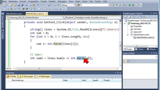The image size is (160, 90).
Task: Decrease line indent with the text editor icon
Action: click(23, 9)
